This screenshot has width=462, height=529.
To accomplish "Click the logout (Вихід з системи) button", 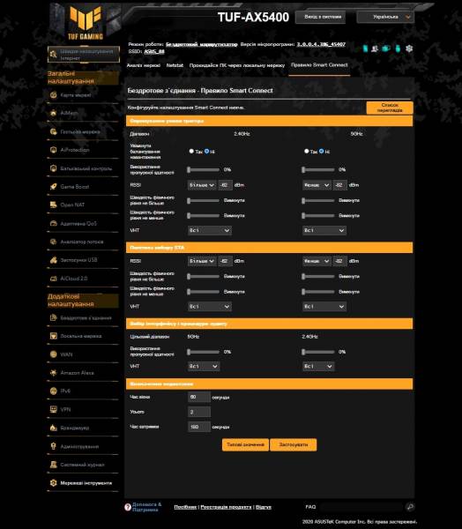I will pos(320,17).
